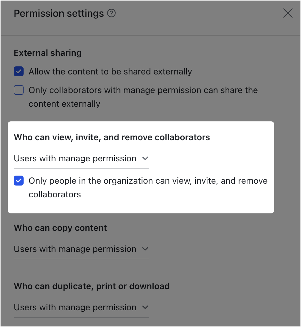Click the Permission settings title

click(x=59, y=14)
